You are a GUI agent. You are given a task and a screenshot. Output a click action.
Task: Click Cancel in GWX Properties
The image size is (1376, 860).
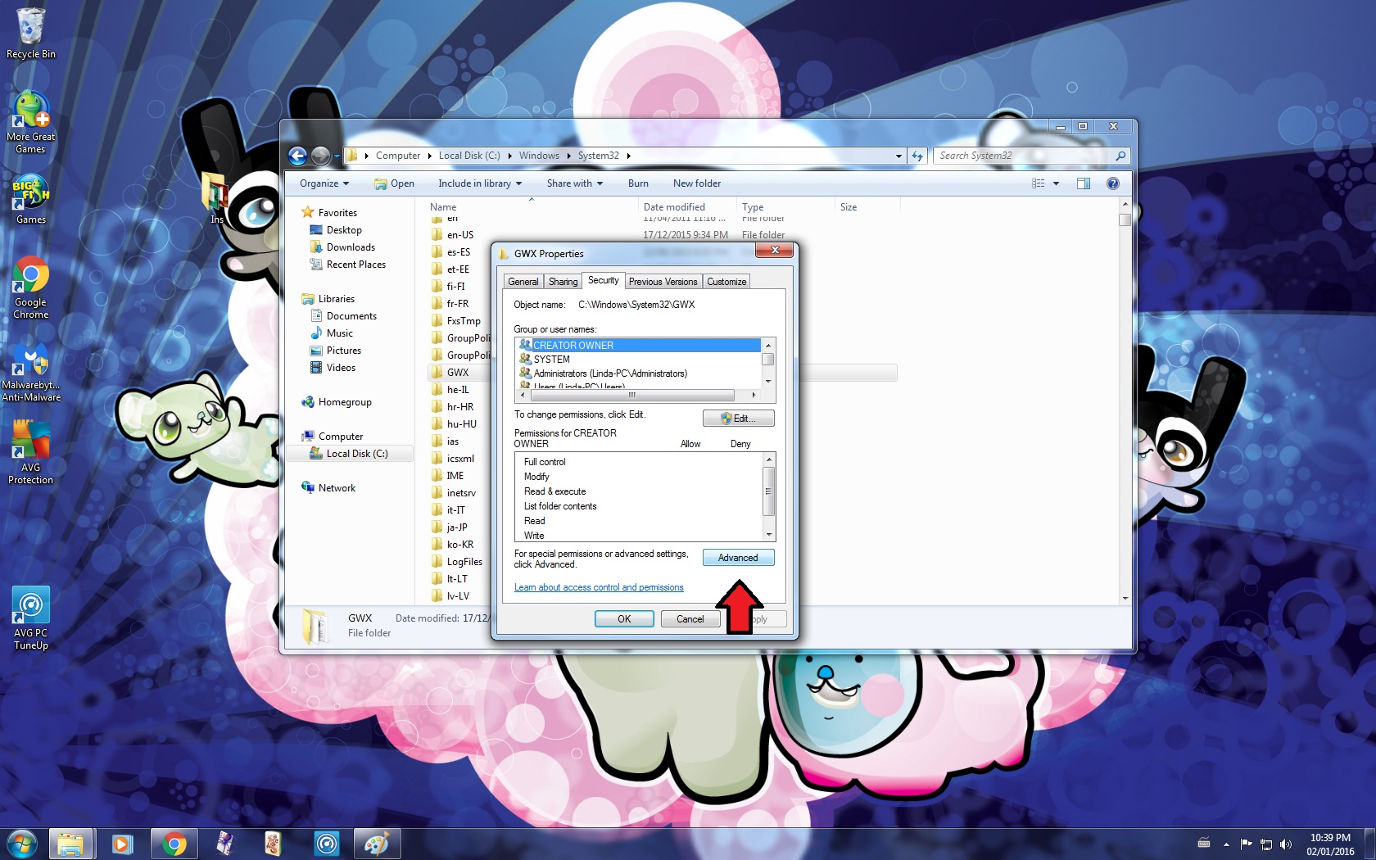click(690, 619)
